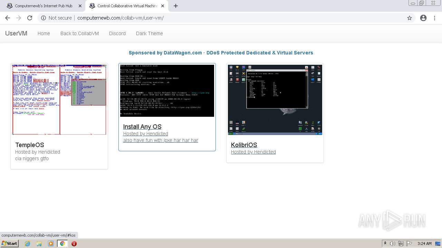Viewport: 442px width, 248px height.
Task: Close the Control Collaborative Virtual Machine tab
Action: pyautogui.click(x=163, y=6)
